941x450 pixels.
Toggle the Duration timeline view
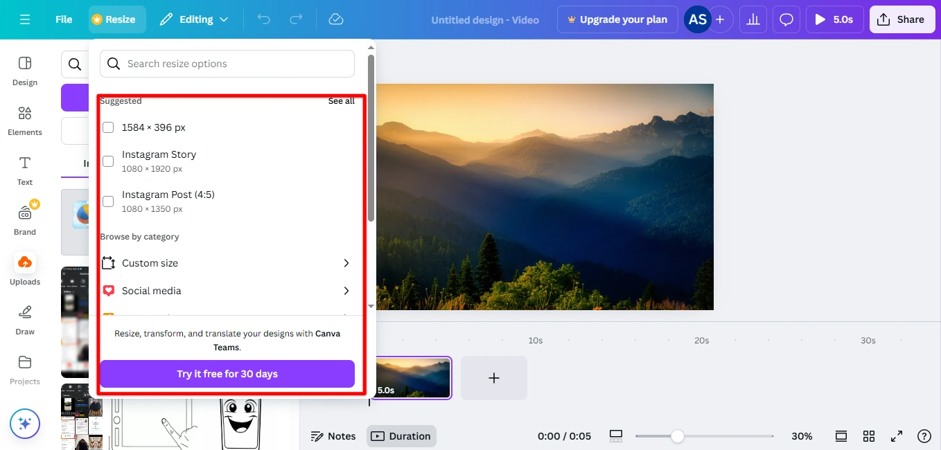tap(401, 436)
